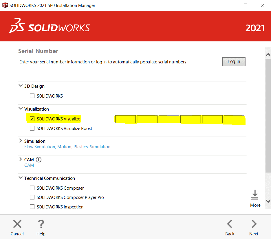
Task: Enable SOLIDWORKS Visualize Boost checkbox
Action: pyautogui.click(x=32, y=128)
